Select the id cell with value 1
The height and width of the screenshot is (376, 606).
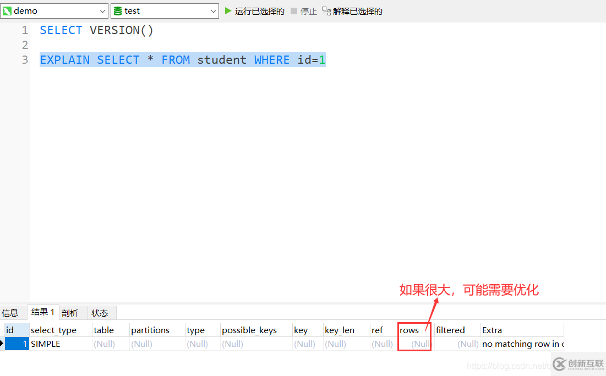(17, 344)
